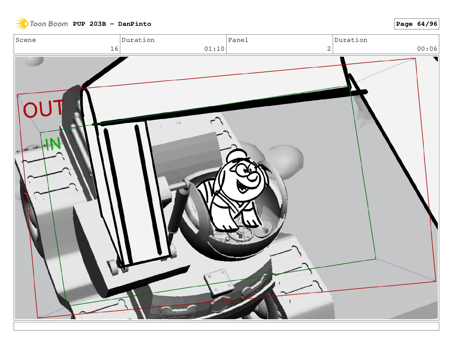Click the panel number "2"
This screenshot has width=453, height=351.
click(x=329, y=49)
